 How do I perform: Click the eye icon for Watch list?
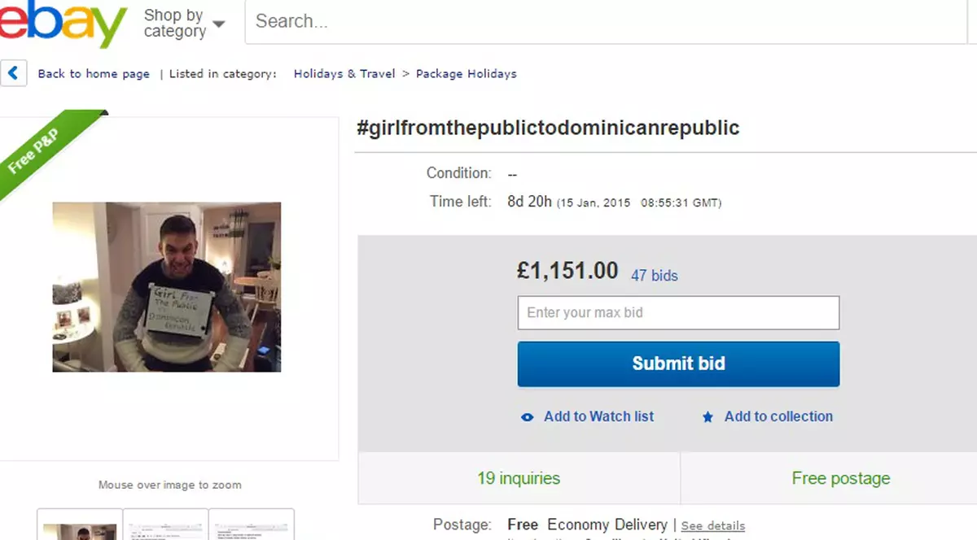coord(527,417)
